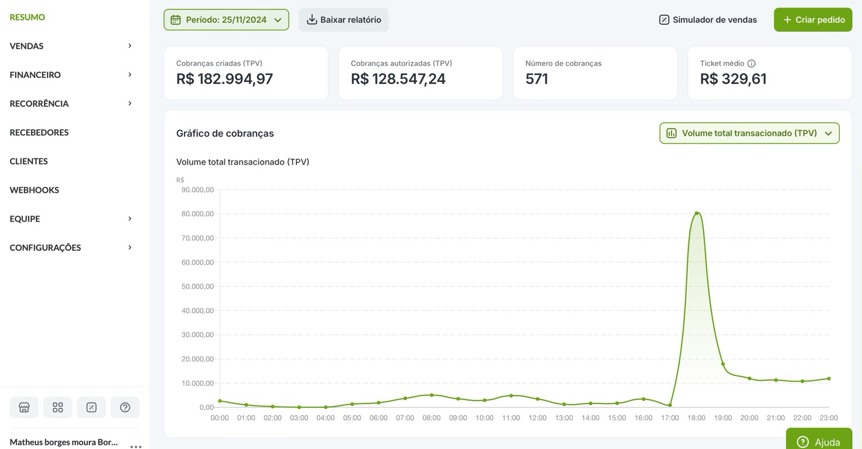
Task: Click the 18:00 peak data point
Action: [x=696, y=213]
